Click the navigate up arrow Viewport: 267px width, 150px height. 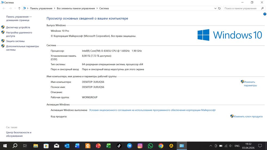[19, 8]
